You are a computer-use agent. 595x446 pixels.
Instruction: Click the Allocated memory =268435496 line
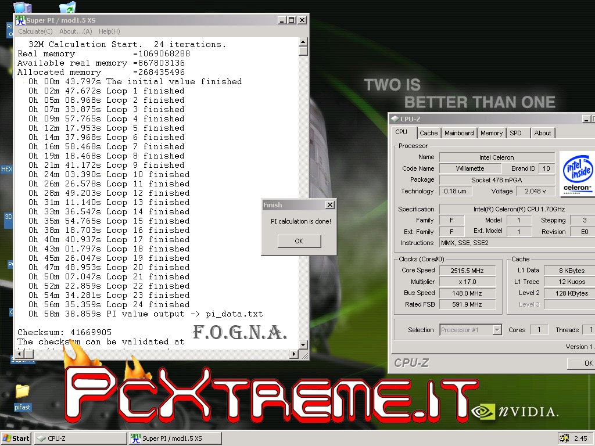[101, 72]
